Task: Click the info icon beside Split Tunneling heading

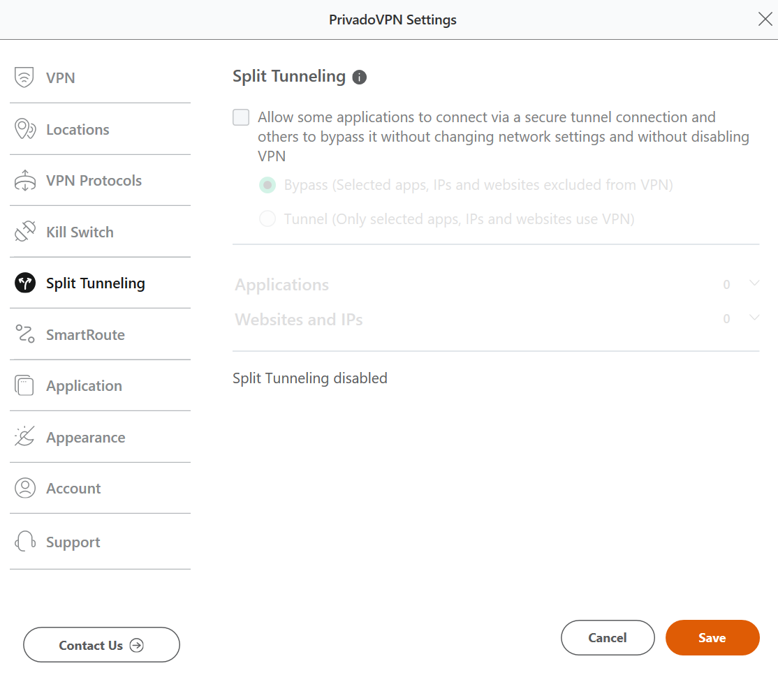Action: coord(359,77)
